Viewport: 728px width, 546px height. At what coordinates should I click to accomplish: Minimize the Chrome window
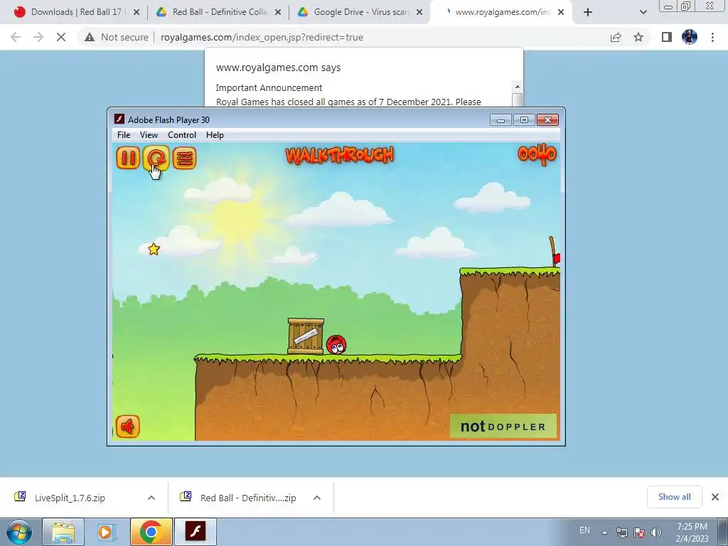coord(668,6)
